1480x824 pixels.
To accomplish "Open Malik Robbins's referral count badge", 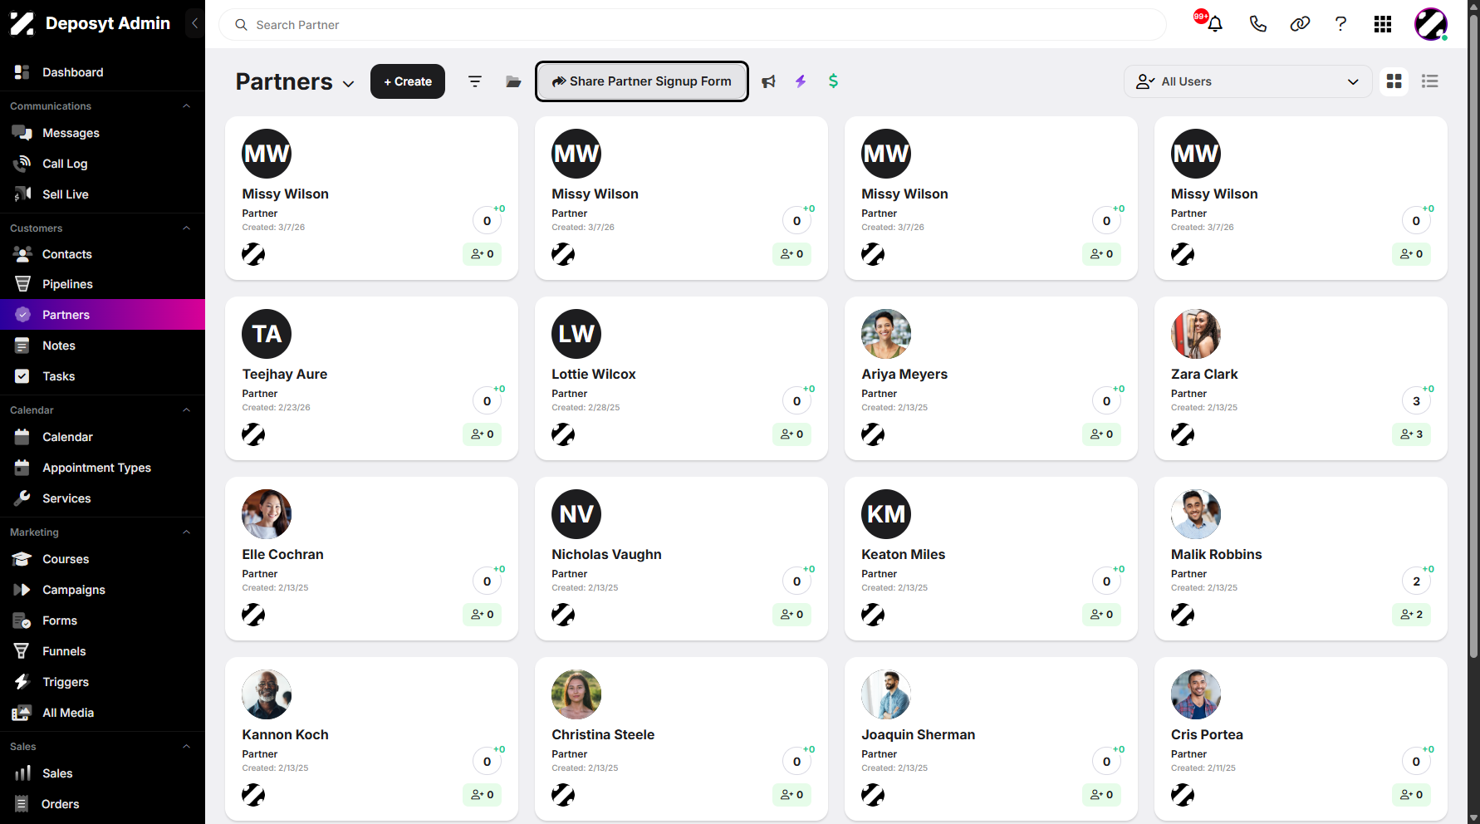I will pos(1411,615).
